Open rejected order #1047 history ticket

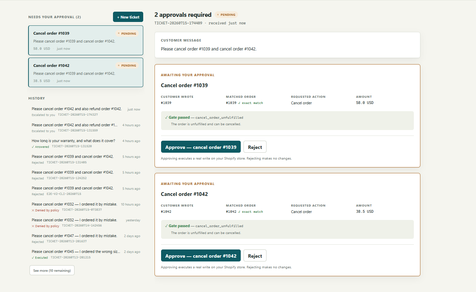click(x=86, y=238)
